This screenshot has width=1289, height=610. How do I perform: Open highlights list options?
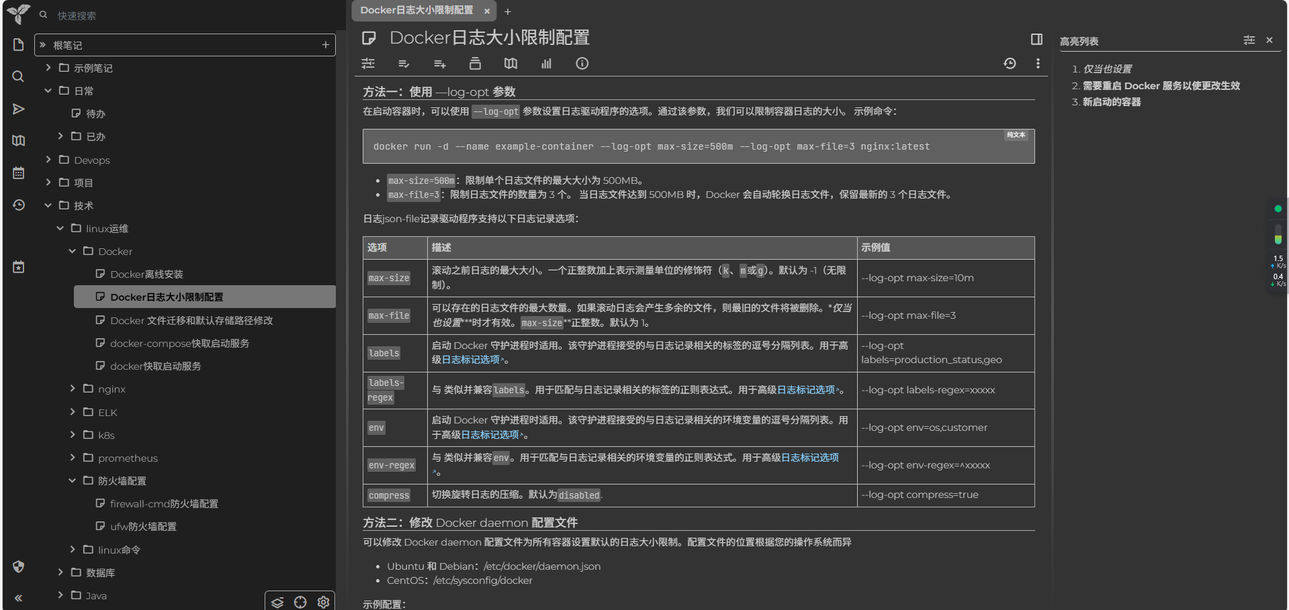(x=1249, y=40)
